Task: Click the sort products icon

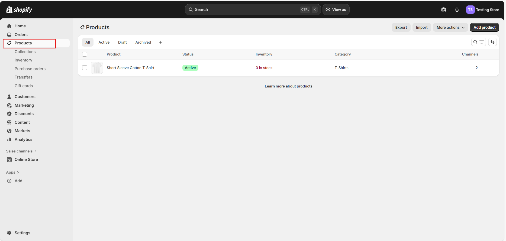Action: 492,42
